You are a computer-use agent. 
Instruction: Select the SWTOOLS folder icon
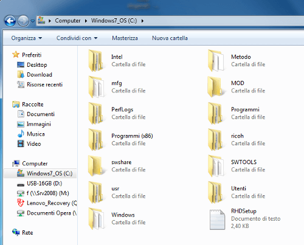[216, 166]
